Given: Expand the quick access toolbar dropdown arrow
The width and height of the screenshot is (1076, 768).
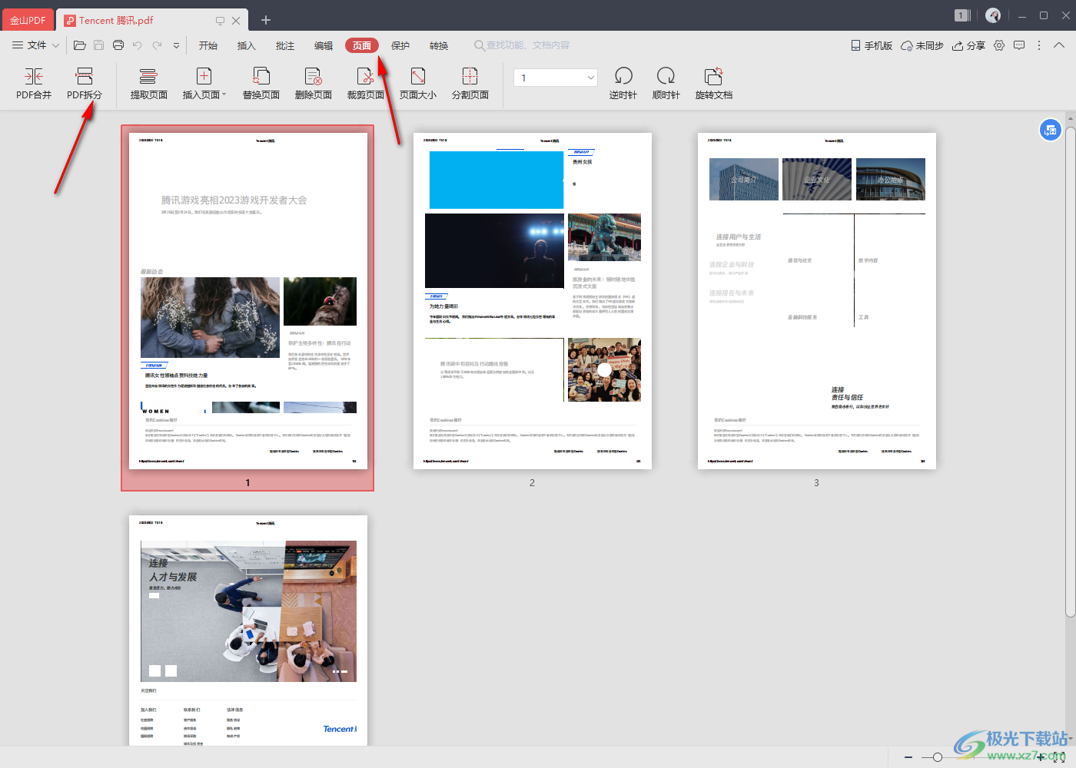Looking at the screenshot, I should (x=176, y=45).
